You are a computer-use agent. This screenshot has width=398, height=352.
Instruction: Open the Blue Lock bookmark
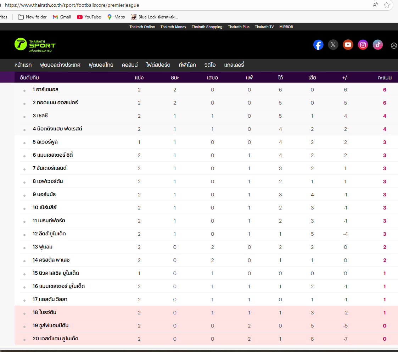coord(154,17)
